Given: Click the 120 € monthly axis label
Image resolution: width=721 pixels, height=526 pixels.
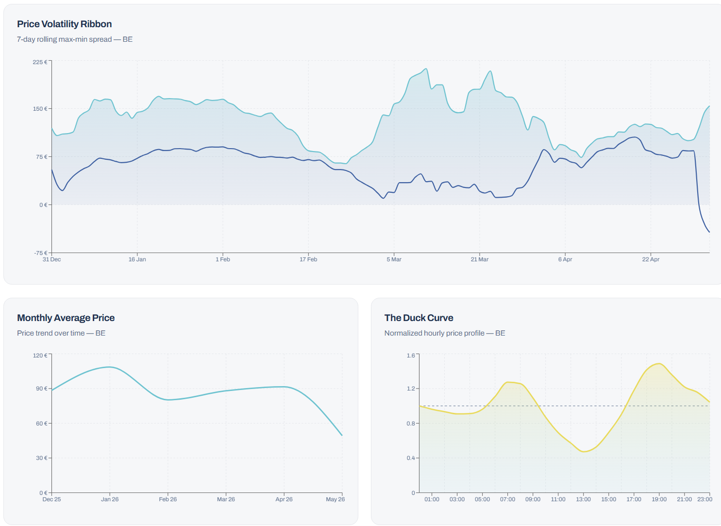Looking at the screenshot, I should [x=40, y=356].
